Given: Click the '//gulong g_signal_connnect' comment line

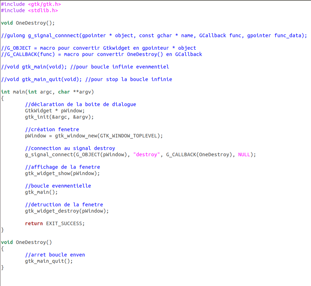Looking at the screenshot, I should tap(154, 35).
